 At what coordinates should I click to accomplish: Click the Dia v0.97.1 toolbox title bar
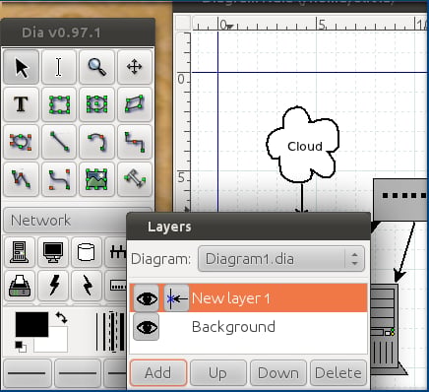(78, 33)
